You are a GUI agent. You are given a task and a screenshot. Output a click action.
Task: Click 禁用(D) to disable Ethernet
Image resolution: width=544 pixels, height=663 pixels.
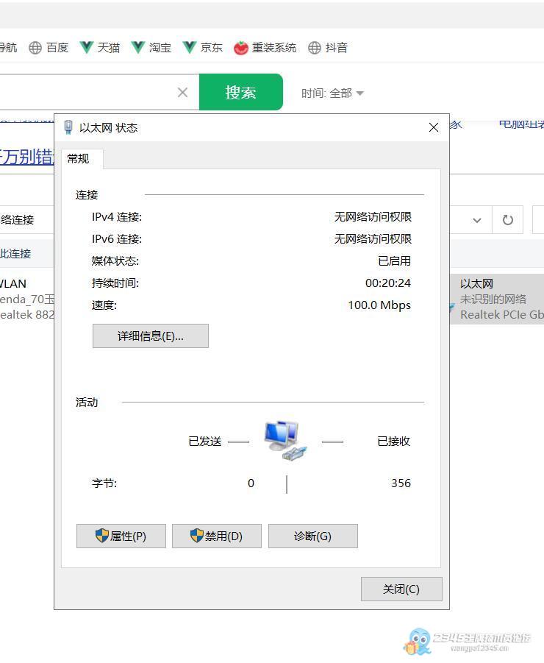217,536
